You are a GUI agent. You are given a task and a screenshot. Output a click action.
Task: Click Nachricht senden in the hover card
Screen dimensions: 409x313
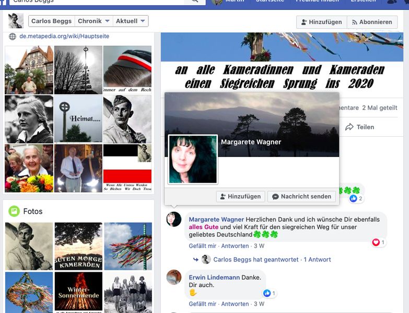301,197
